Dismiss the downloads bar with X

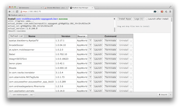pyautogui.click(x=170, y=95)
